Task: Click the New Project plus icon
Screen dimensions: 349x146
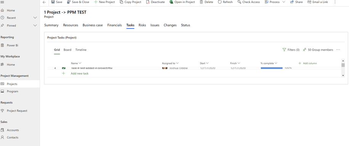Action: coord(96,2)
